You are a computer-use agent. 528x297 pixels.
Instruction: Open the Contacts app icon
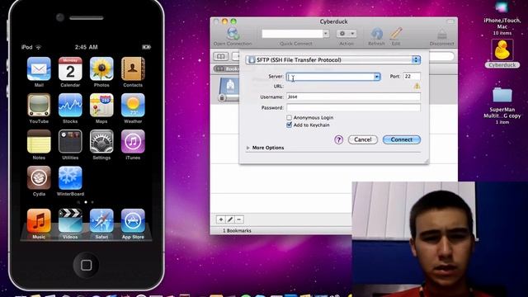pyautogui.click(x=133, y=68)
